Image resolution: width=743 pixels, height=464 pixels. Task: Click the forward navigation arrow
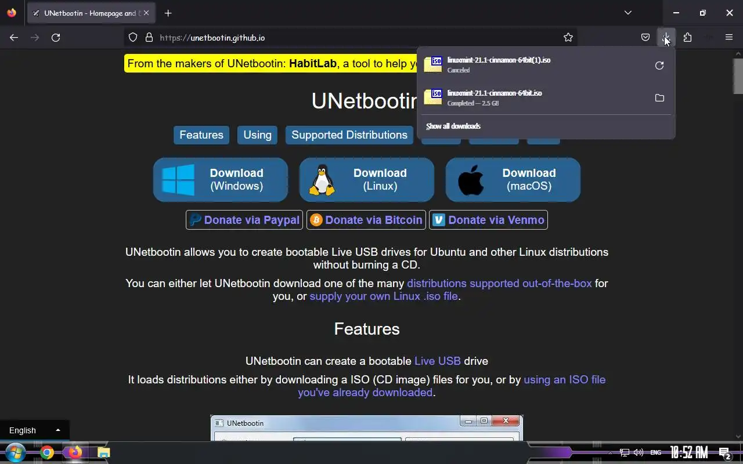[35, 38]
